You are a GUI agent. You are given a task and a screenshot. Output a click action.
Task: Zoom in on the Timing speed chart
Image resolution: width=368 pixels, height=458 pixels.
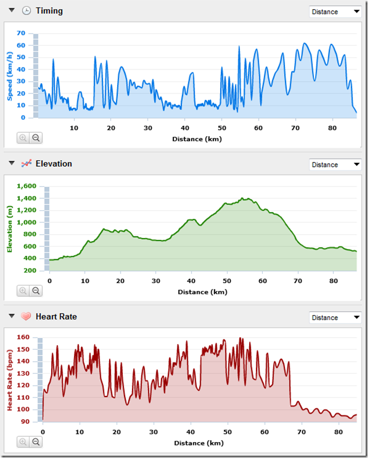pos(23,138)
